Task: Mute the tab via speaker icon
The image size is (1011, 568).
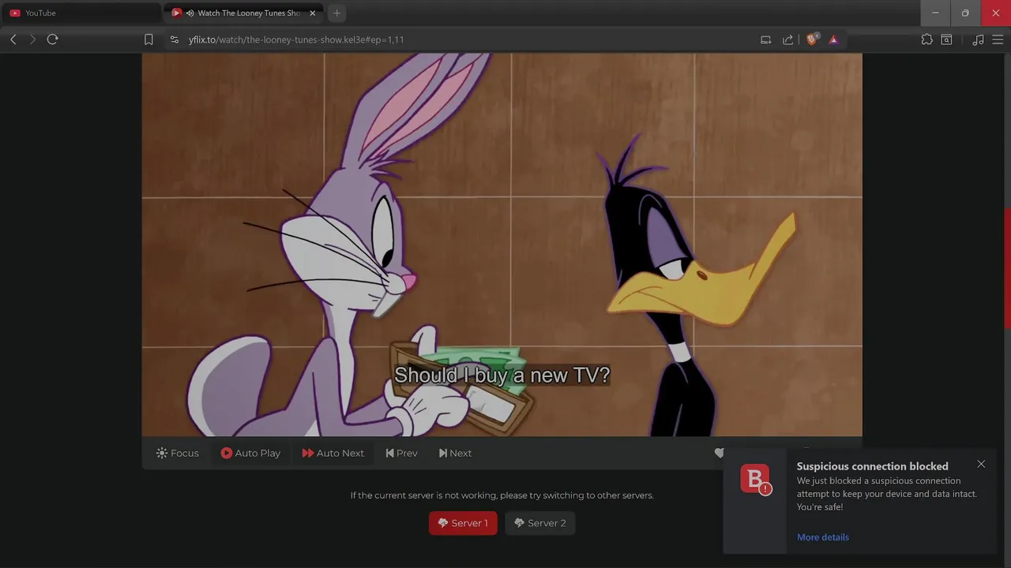Action: (190, 13)
